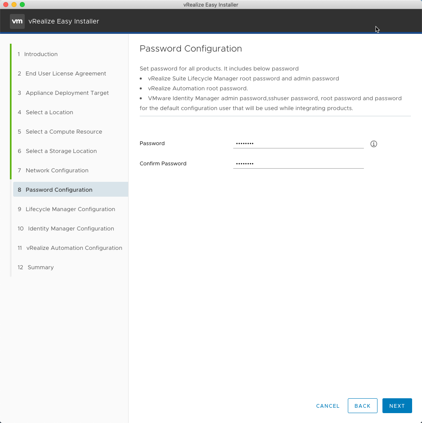Click the Confirm Password input field
The height and width of the screenshot is (423, 422).
coord(298,164)
